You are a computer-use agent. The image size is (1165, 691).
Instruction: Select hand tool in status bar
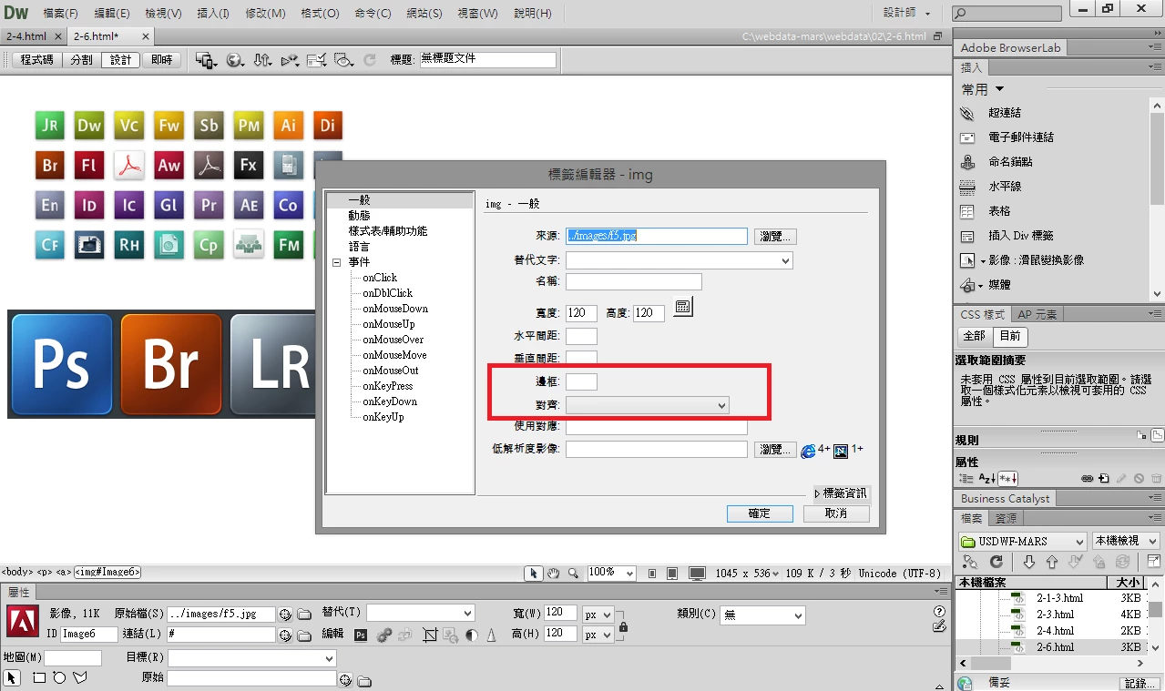pyautogui.click(x=553, y=573)
